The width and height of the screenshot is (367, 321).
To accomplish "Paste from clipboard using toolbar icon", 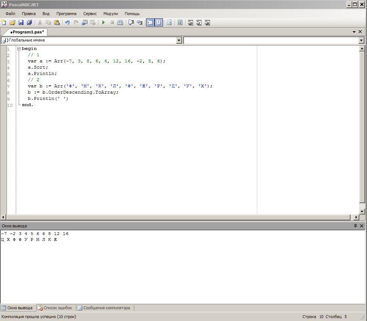I will [57, 22].
